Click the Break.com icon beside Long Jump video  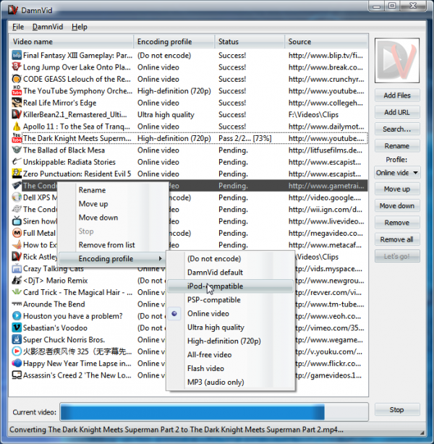point(17,67)
